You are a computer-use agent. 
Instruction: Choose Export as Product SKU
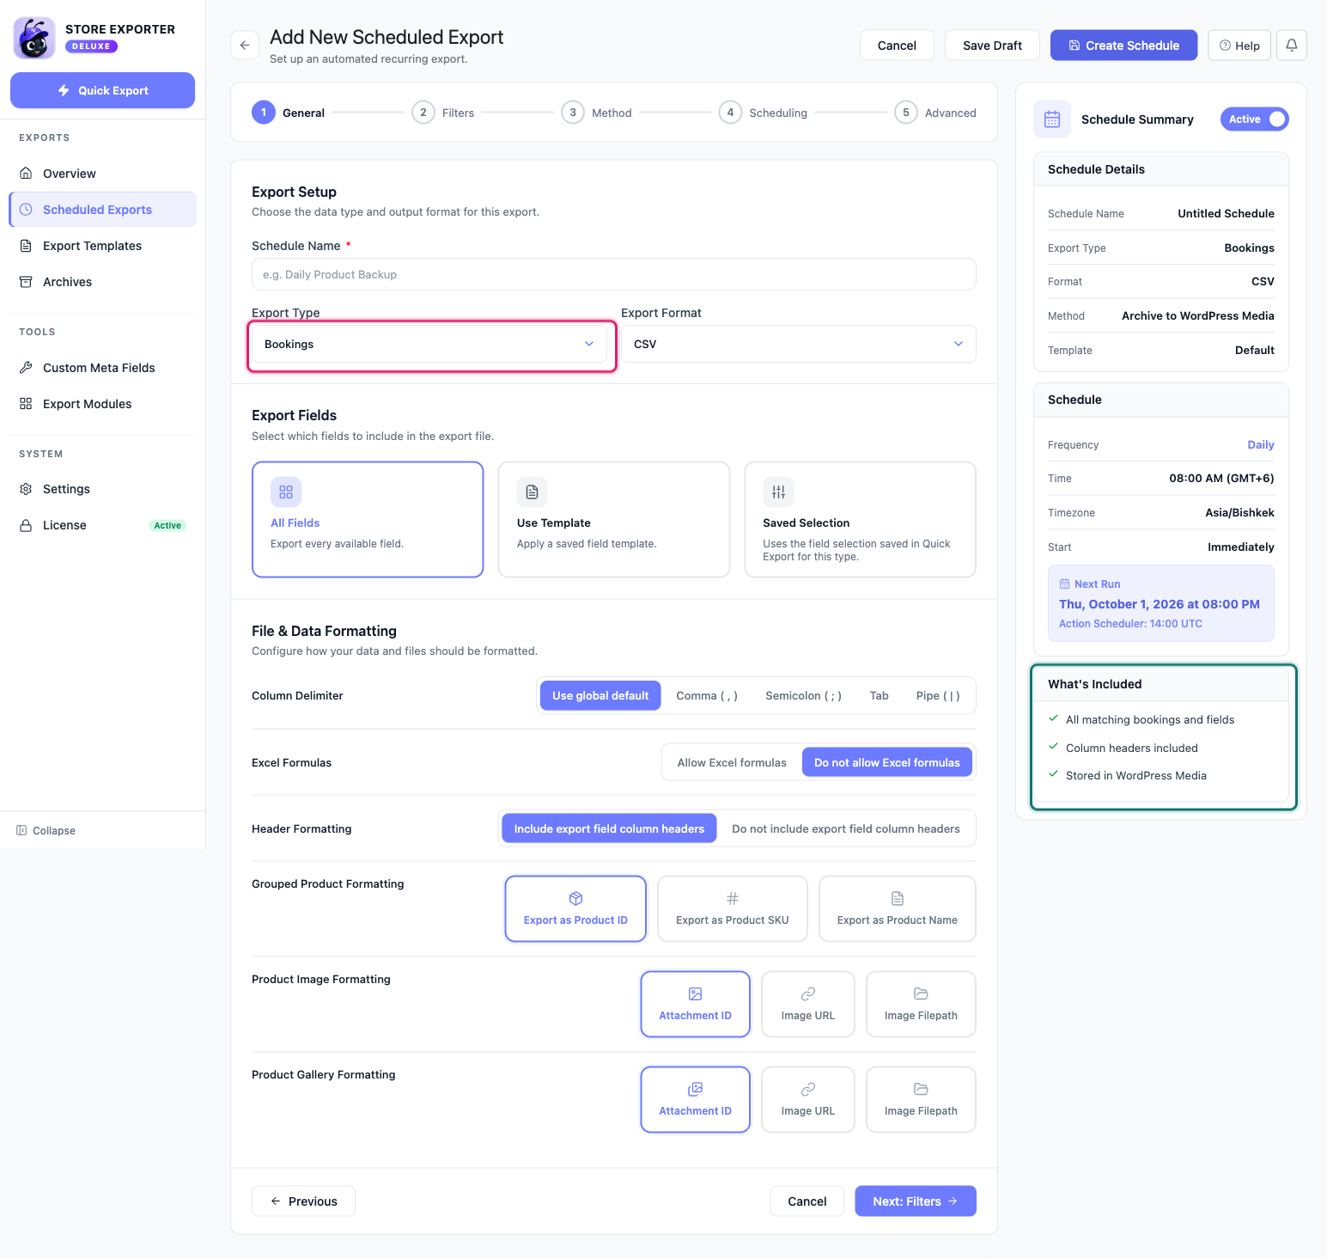pos(733,909)
